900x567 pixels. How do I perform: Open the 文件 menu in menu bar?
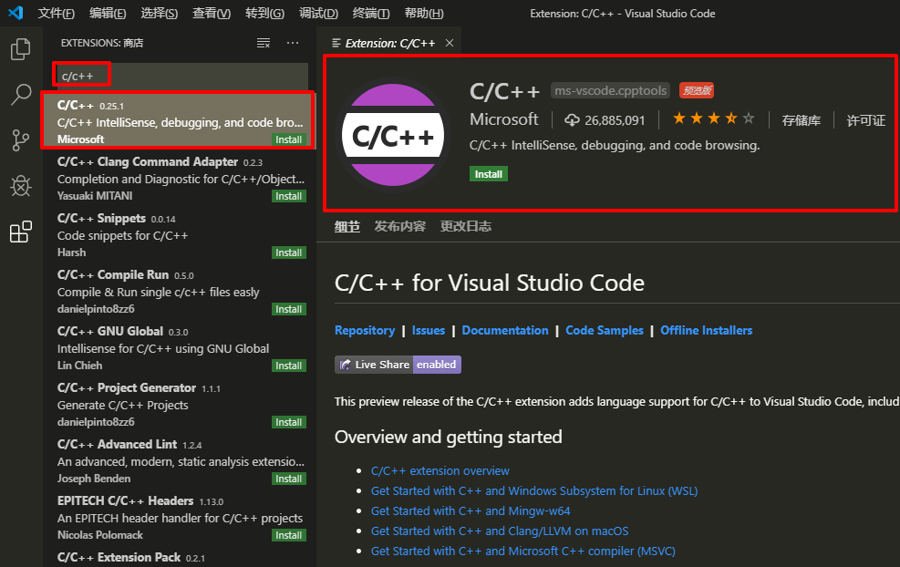click(x=57, y=13)
